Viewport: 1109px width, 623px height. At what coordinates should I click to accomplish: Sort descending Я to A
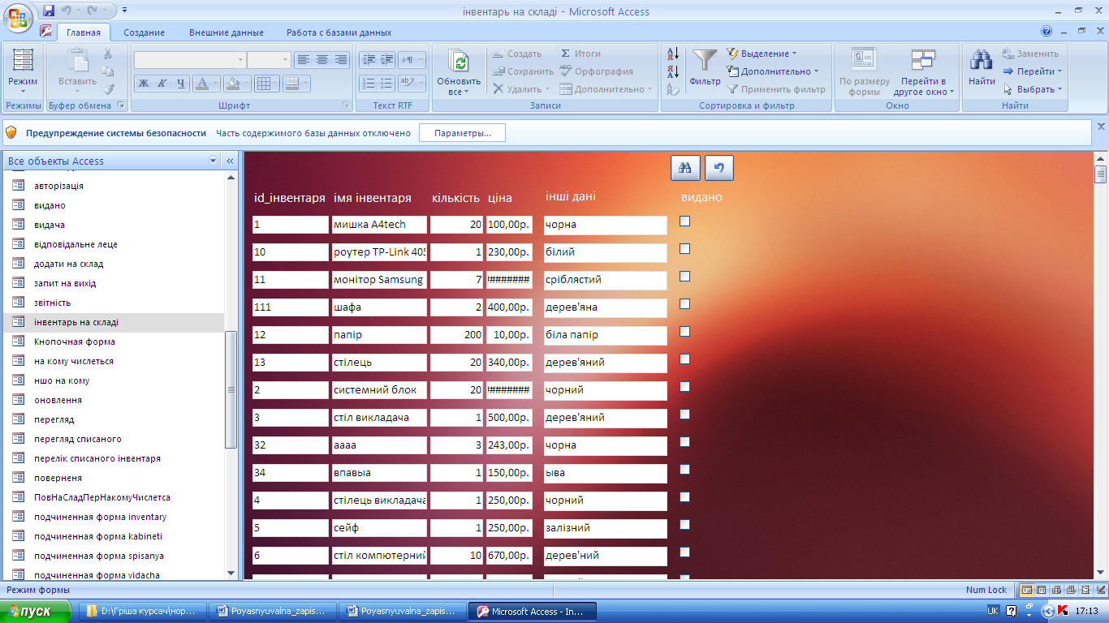(x=672, y=71)
